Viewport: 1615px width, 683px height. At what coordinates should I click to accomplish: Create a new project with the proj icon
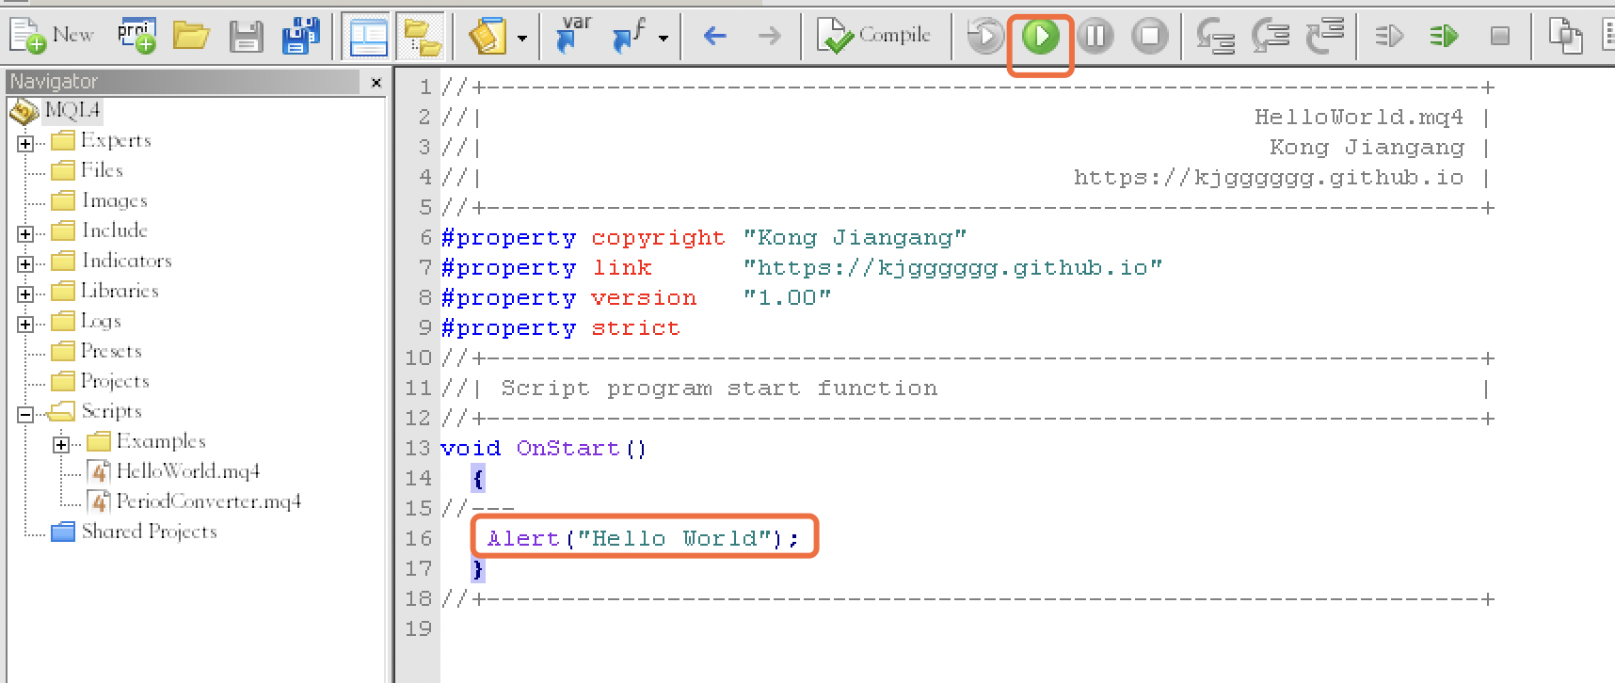[x=136, y=36]
